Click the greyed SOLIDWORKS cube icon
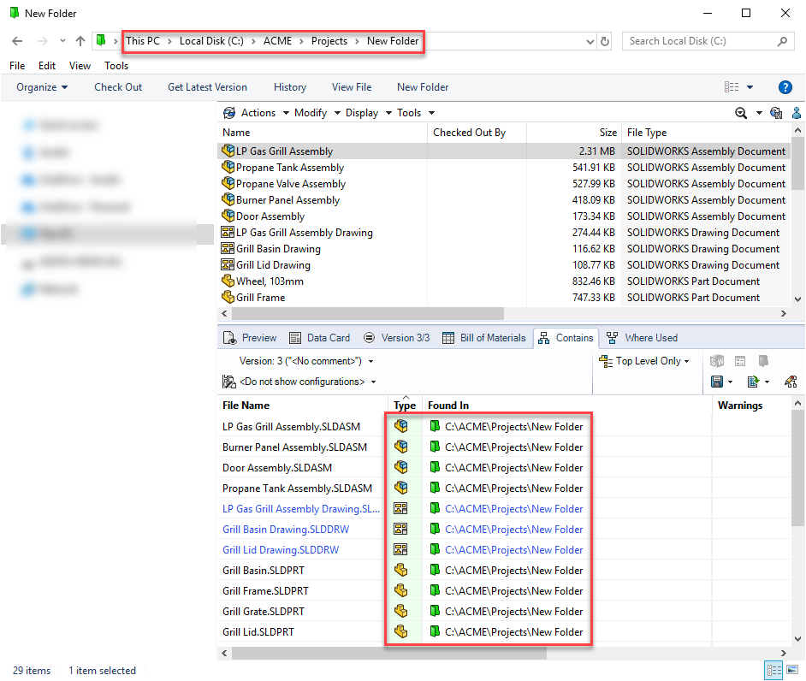The height and width of the screenshot is (681, 806). [x=717, y=361]
